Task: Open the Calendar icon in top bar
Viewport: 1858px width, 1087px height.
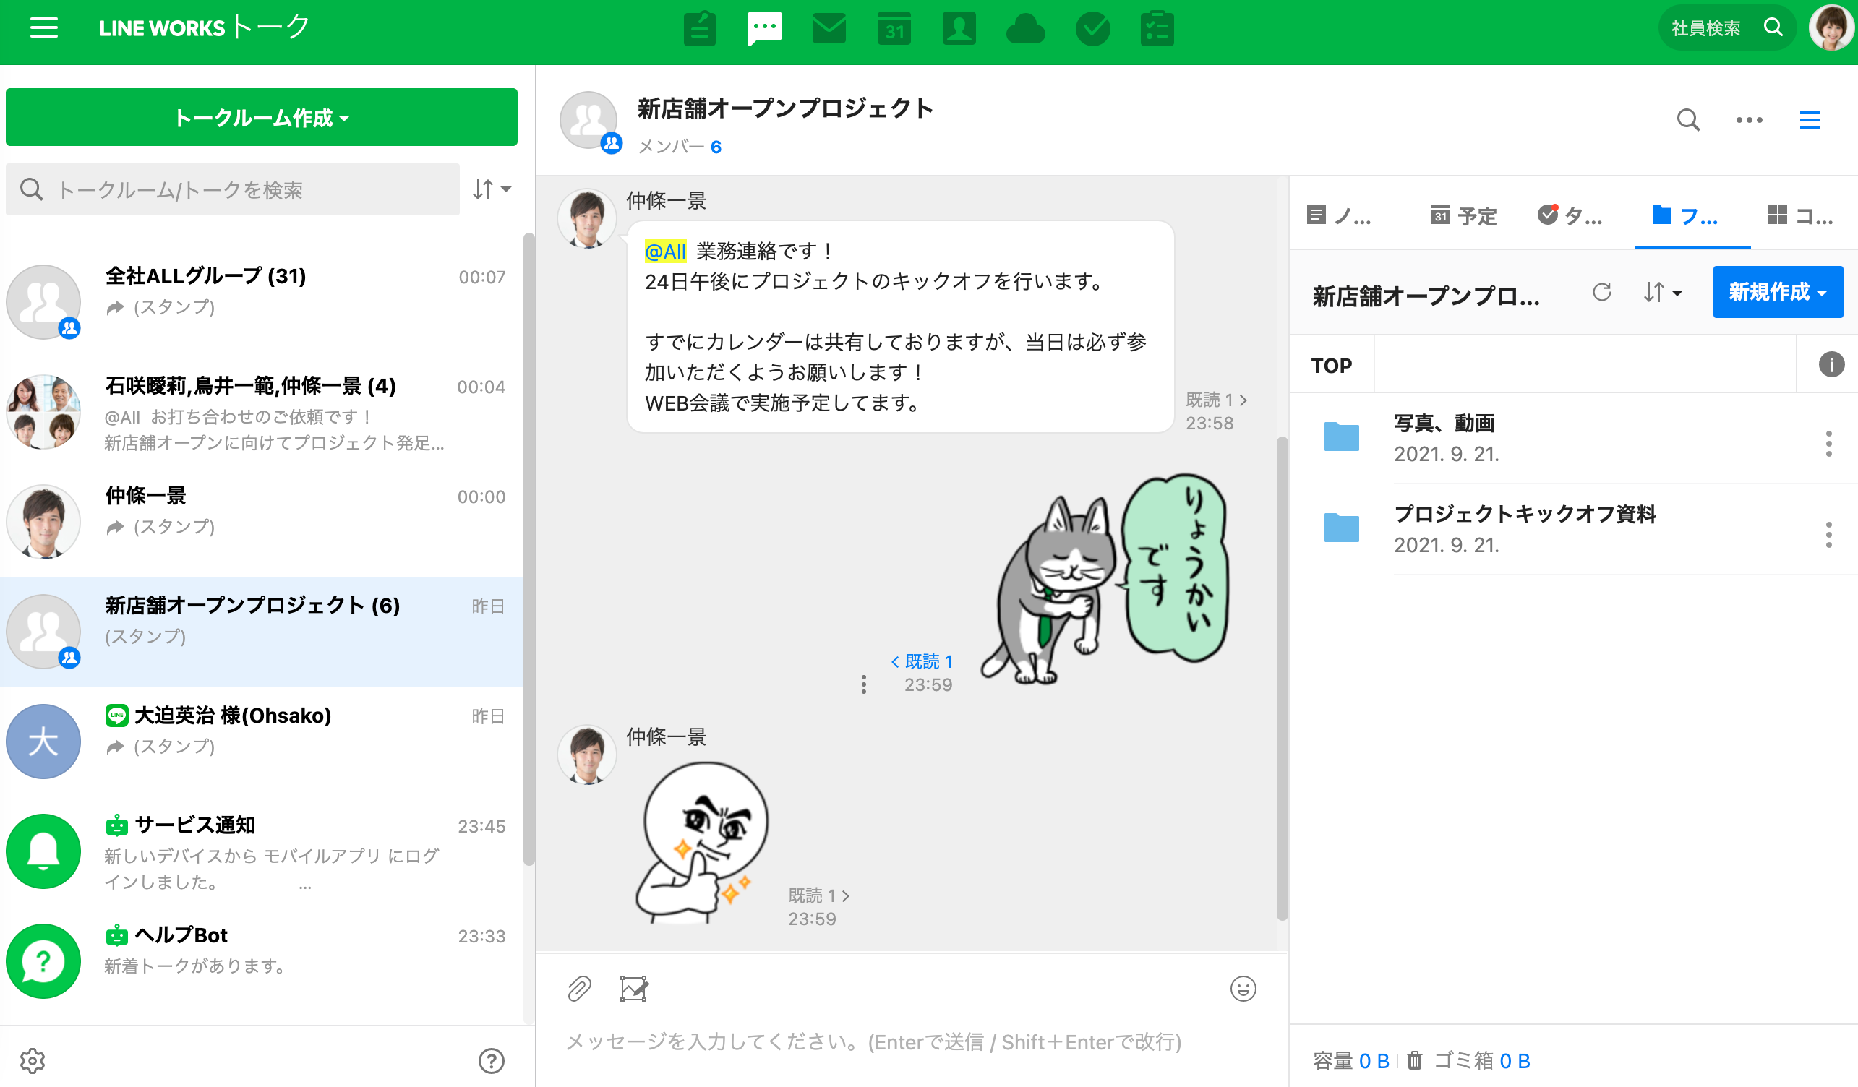Action: click(x=894, y=30)
